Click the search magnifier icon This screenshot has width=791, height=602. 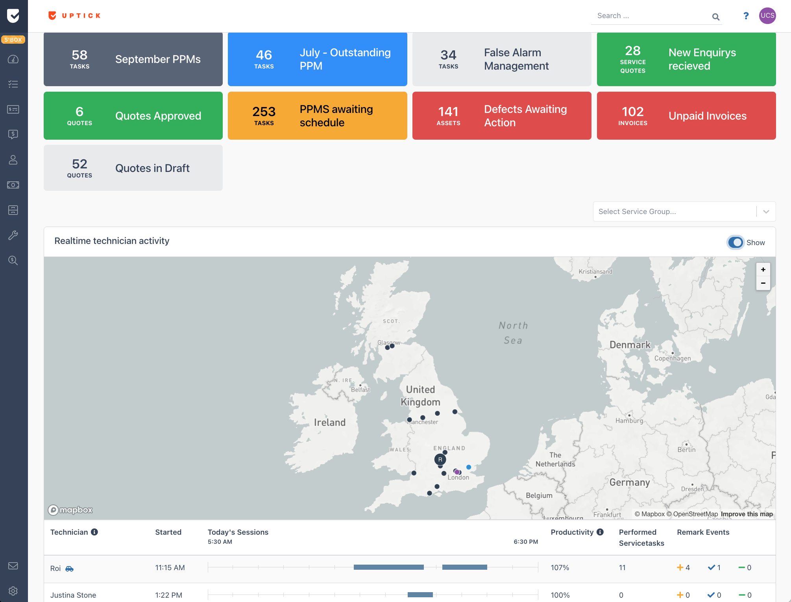716,17
